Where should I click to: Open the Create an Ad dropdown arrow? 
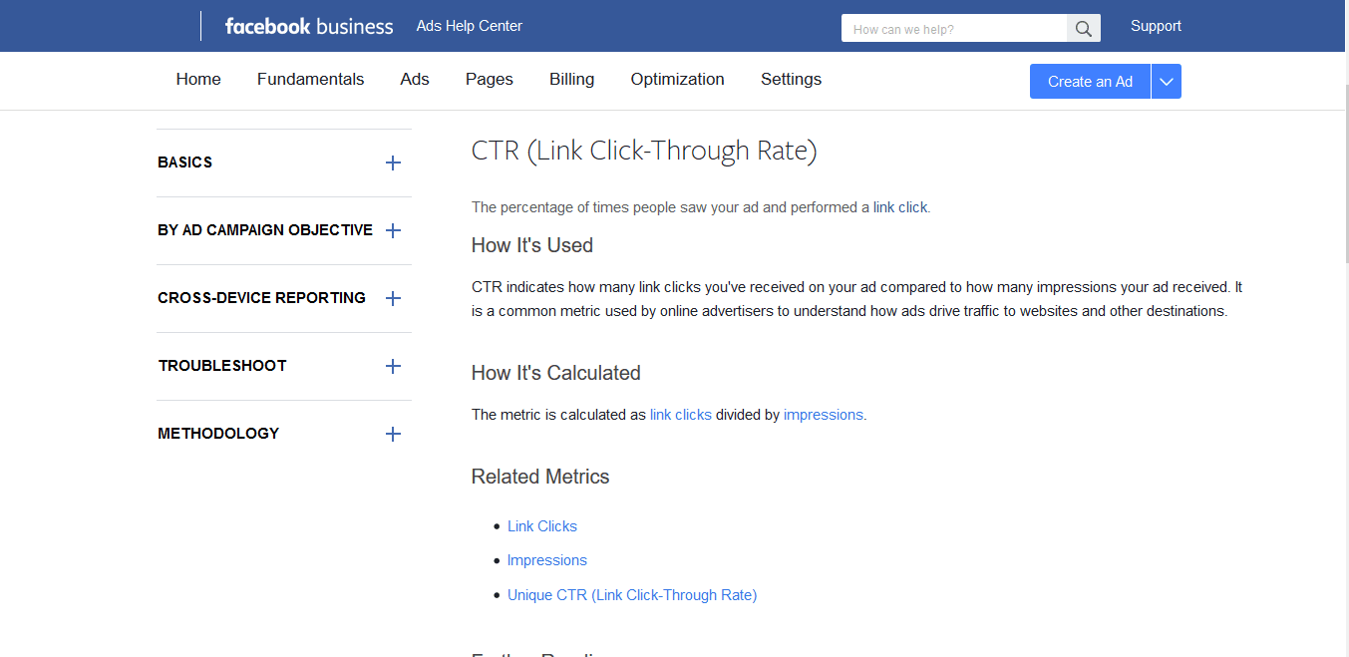tap(1166, 81)
